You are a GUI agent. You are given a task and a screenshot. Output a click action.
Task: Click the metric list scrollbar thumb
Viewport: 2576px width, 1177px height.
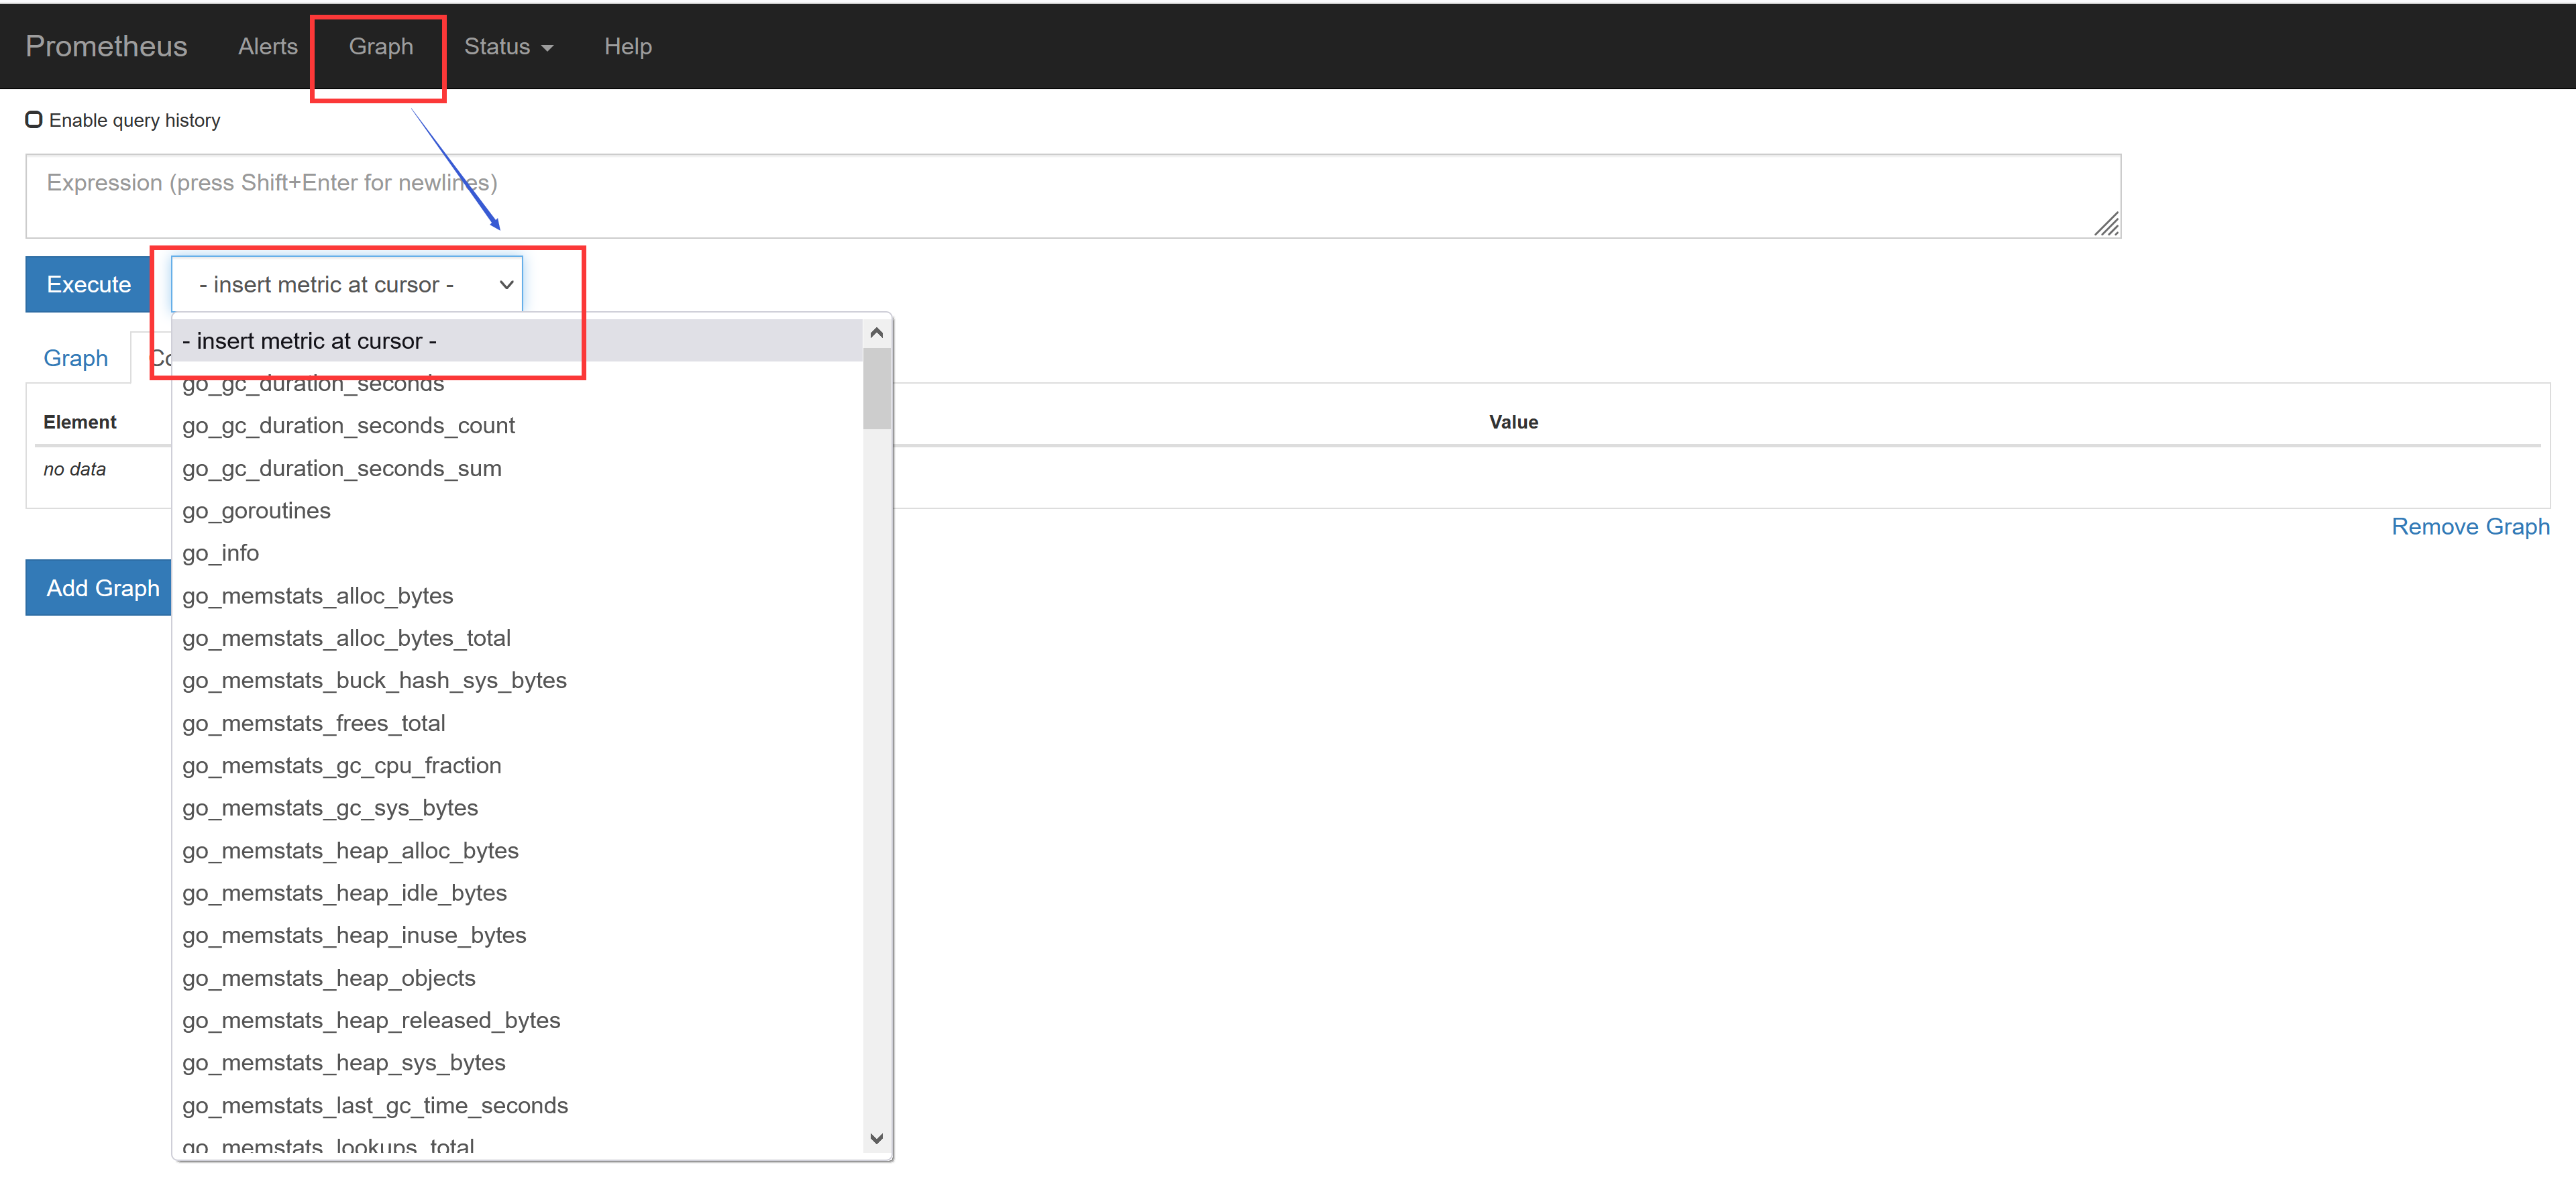pos(876,388)
